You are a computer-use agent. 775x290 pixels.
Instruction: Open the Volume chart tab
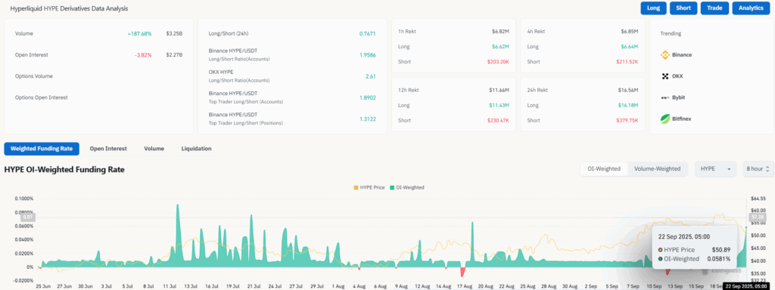click(x=154, y=149)
